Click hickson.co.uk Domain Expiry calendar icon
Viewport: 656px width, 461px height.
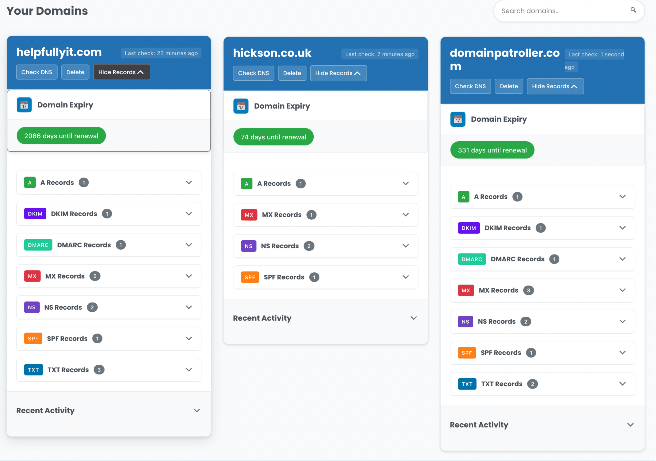point(241,106)
